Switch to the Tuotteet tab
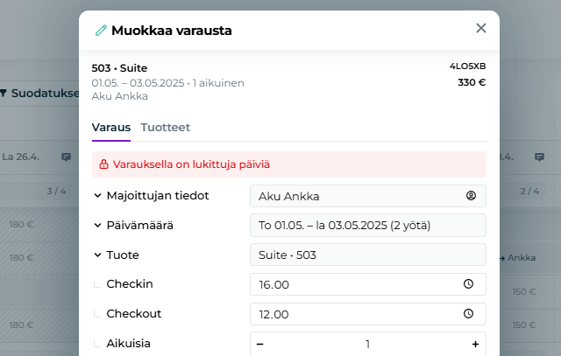 coord(166,128)
